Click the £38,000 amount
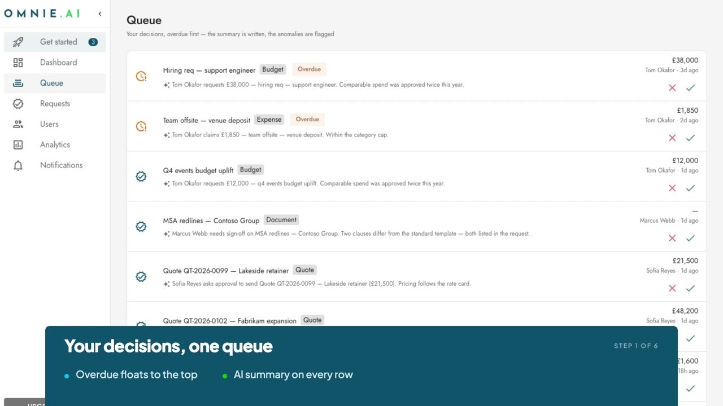Viewport: 723px width, 406px height. click(x=685, y=60)
